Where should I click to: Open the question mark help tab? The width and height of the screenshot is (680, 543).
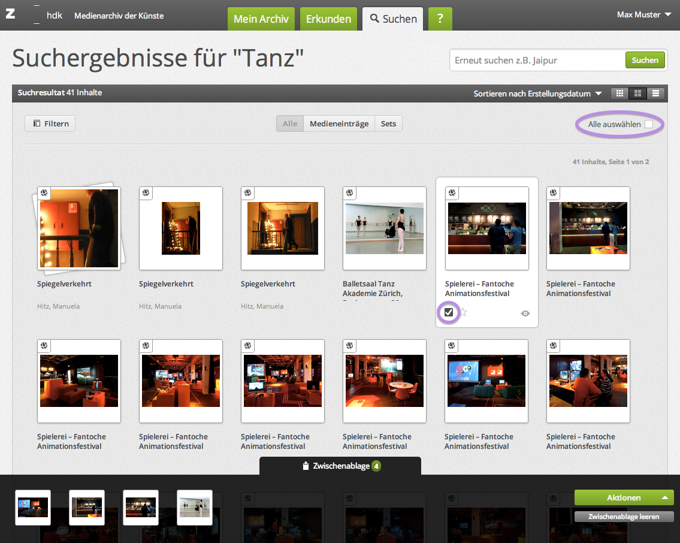pyautogui.click(x=440, y=19)
